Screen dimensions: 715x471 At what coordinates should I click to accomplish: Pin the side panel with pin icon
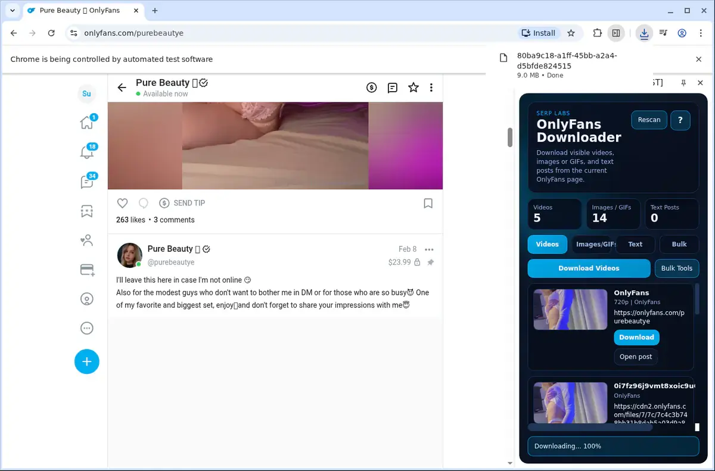pos(683,83)
